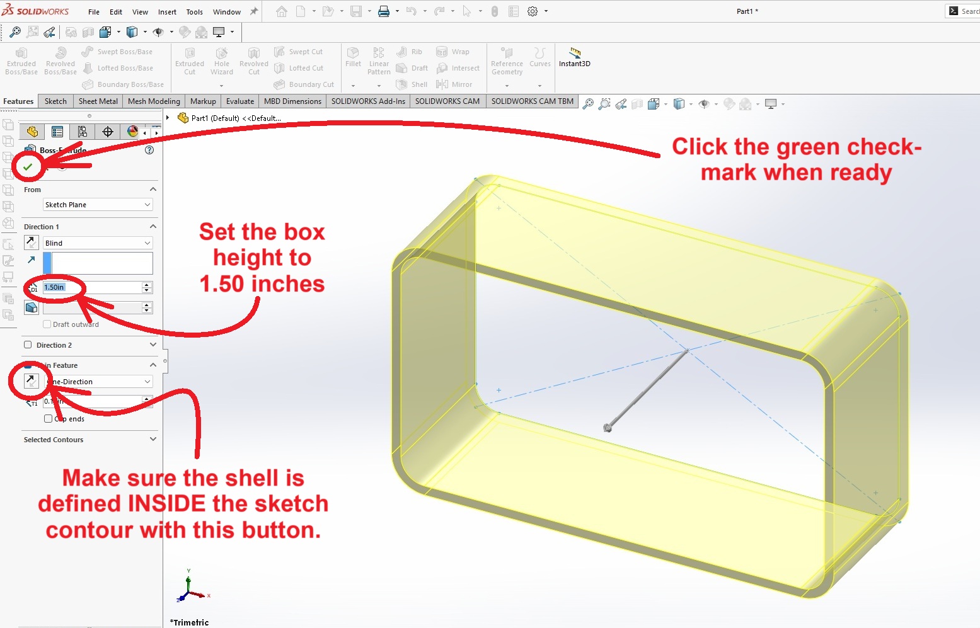The width and height of the screenshot is (980, 628).
Task: Toggle the Direction 1 reverse direction button
Action: pyautogui.click(x=31, y=243)
